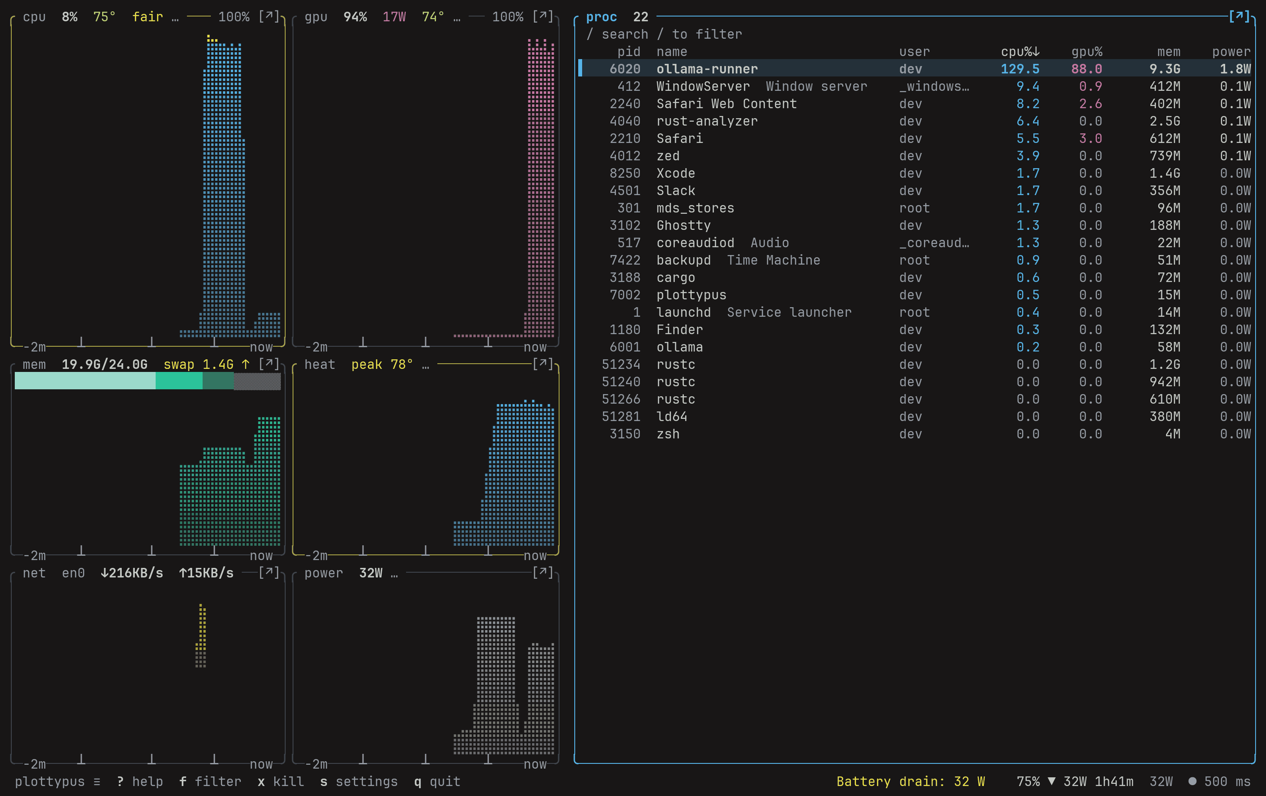Image resolution: width=1266 pixels, height=796 pixels.
Task: Click the peak 78° label in heat panel
Action: 382,364
